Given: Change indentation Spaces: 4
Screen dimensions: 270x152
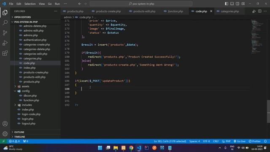Looking at the screenshot, I should pyautogui.click(x=194, y=141).
